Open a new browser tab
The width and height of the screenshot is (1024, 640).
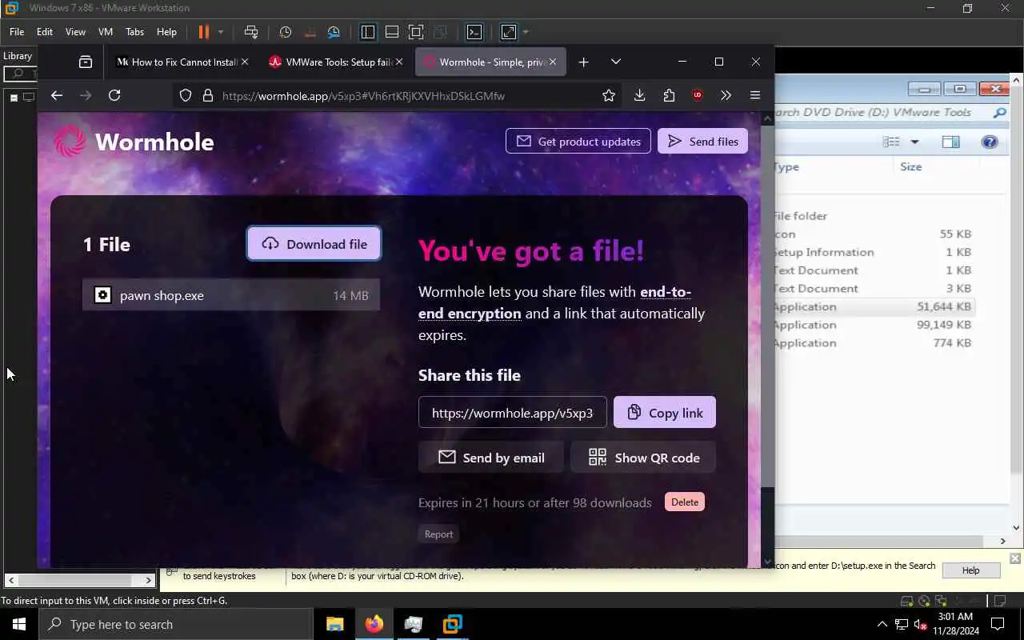583,62
